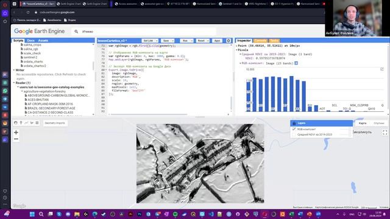Enable the Средний NDVI за 2019-2023 layer
This screenshot has width=390, height=219.
(294, 134)
